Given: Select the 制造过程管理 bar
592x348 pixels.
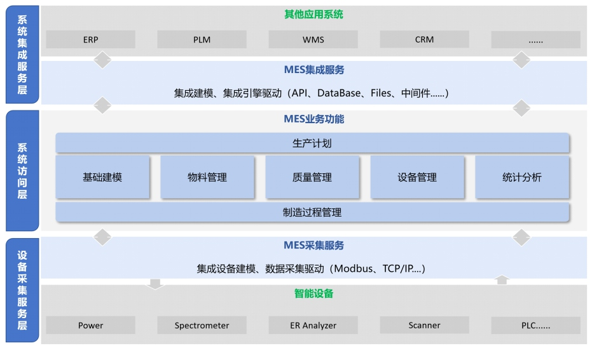Looking at the screenshot, I should (x=312, y=212).
